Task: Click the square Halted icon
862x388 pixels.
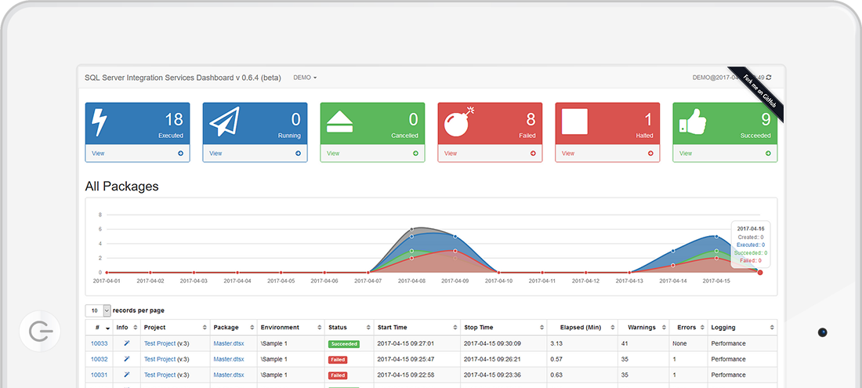Action: [575, 121]
